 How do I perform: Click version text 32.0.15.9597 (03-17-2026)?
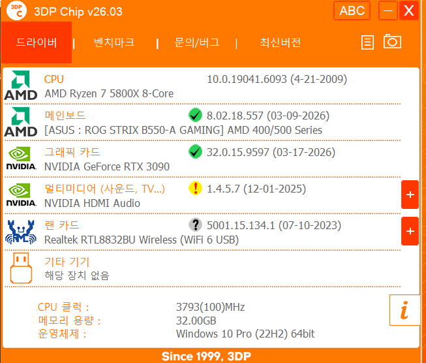(271, 152)
